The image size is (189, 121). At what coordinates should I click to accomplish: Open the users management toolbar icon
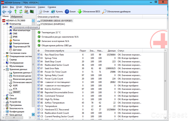(26, 11)
